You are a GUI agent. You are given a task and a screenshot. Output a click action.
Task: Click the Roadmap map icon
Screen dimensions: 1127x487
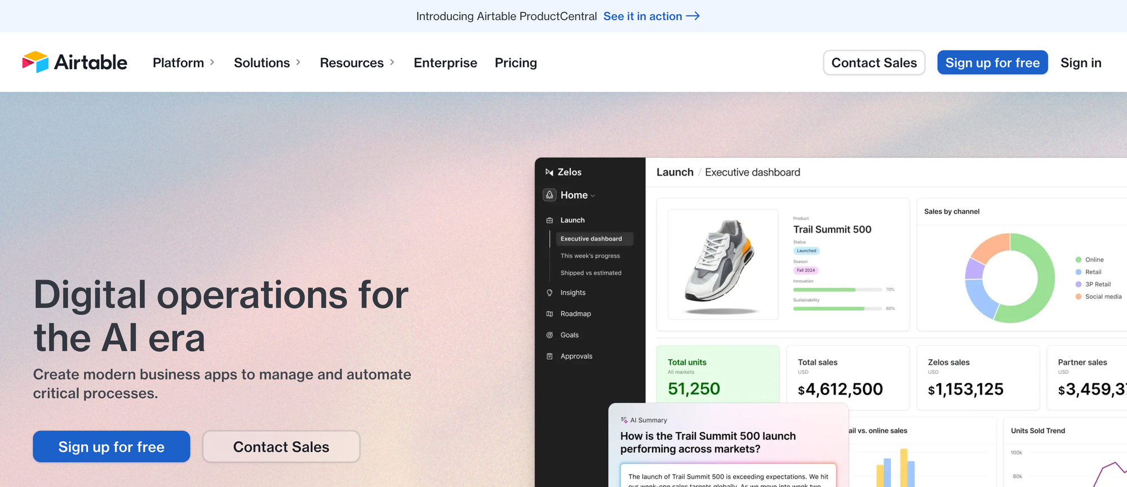549,314
